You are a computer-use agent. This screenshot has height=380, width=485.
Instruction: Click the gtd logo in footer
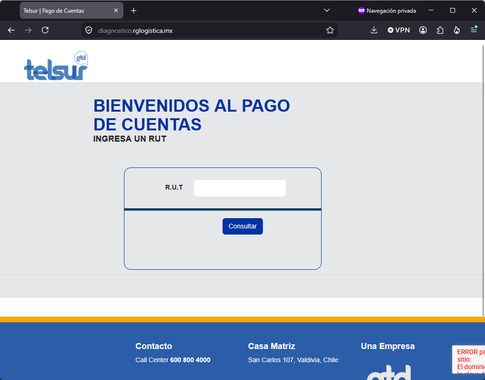coord(389,372)
